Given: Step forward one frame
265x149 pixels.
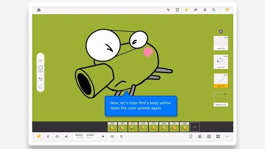Looking at the screenshot, I should click(x=112, y=137).
